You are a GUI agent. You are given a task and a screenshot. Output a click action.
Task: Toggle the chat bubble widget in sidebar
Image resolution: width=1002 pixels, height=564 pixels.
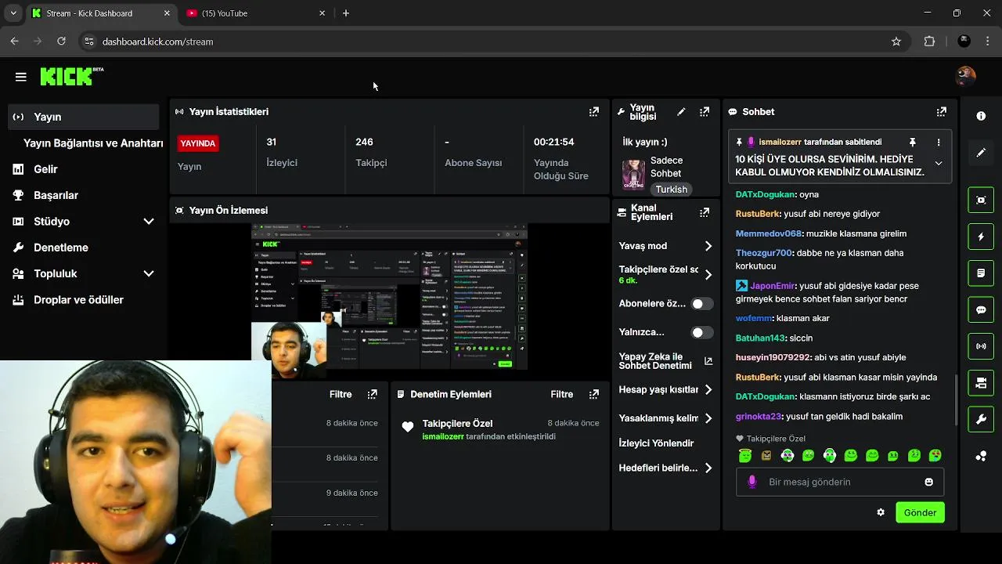pos(981,309)
